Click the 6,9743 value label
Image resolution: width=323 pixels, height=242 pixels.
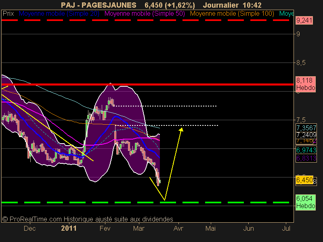pyautogui.click(x=306, y=150)
